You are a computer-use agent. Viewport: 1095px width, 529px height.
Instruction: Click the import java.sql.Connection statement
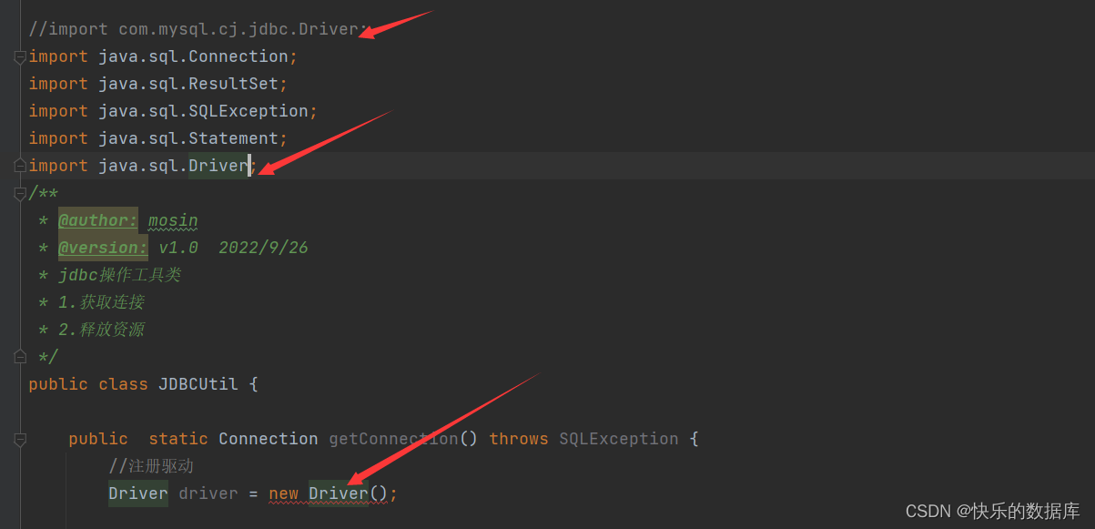164,56
